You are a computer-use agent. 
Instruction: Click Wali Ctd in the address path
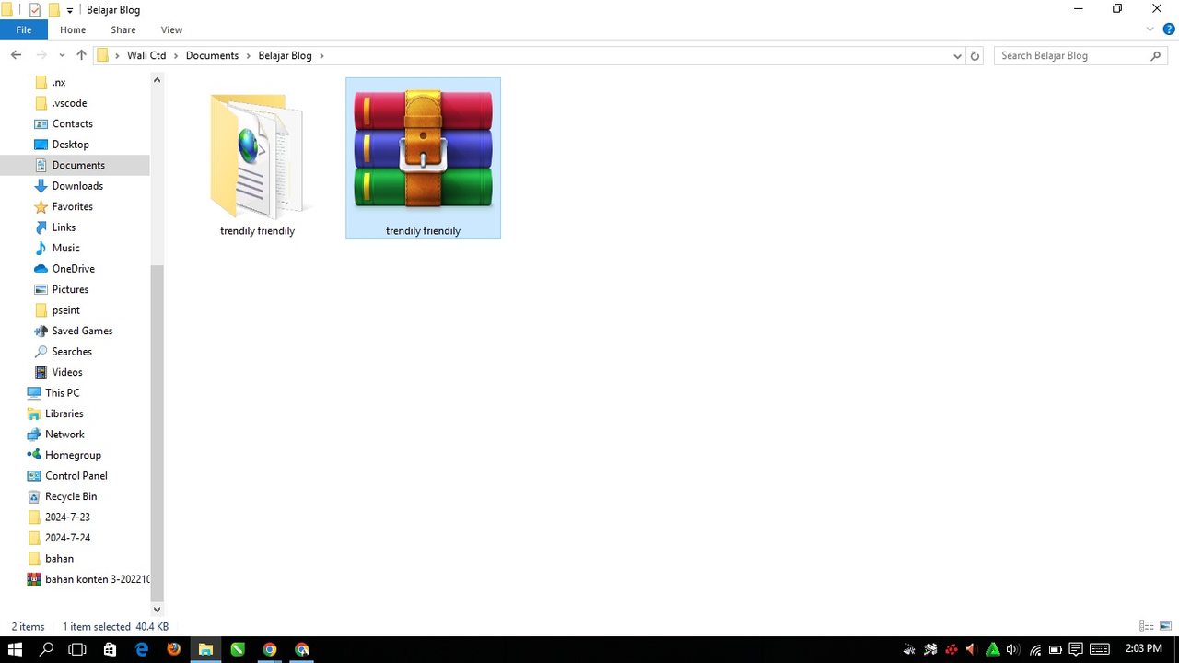[x=146, y=55]
